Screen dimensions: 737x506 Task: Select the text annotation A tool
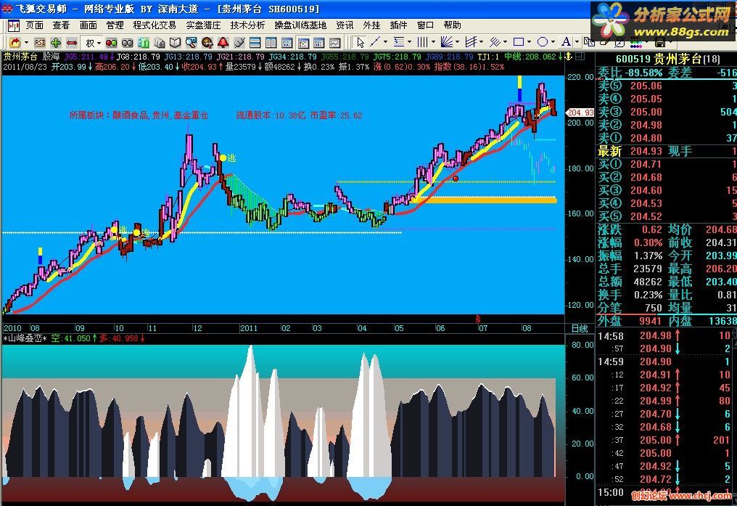point(566,42)
